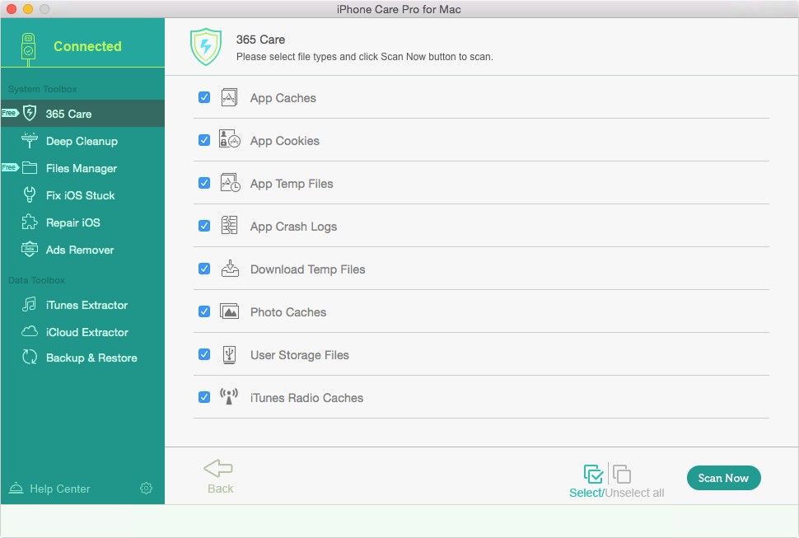Uncheck the App Crash Logs checkbox

point(204,225)
